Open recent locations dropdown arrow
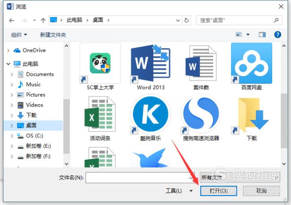The height and width of the screenshot is (205, 291). point(34,20)
